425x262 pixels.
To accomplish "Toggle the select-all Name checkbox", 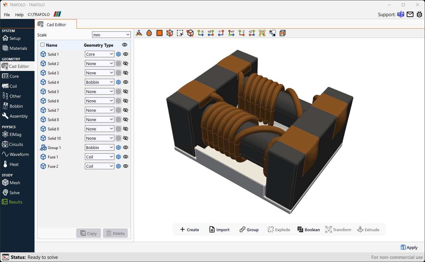I will [x=43, y=45].
